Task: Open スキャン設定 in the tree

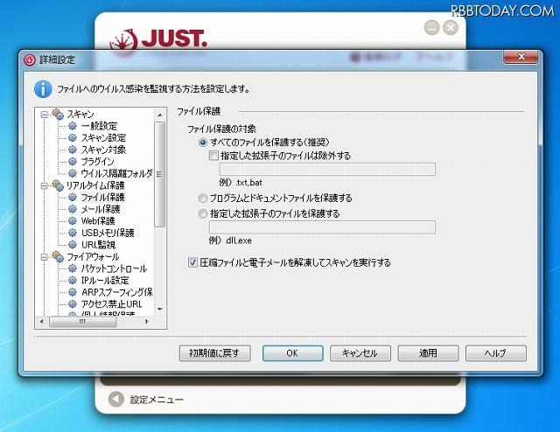Action: coord(103,137)
